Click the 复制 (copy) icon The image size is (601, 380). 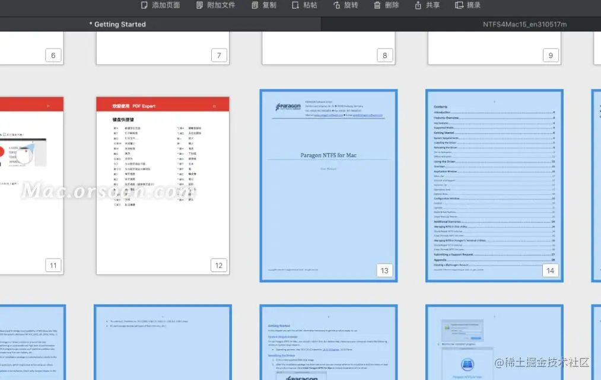coord(255,5)
